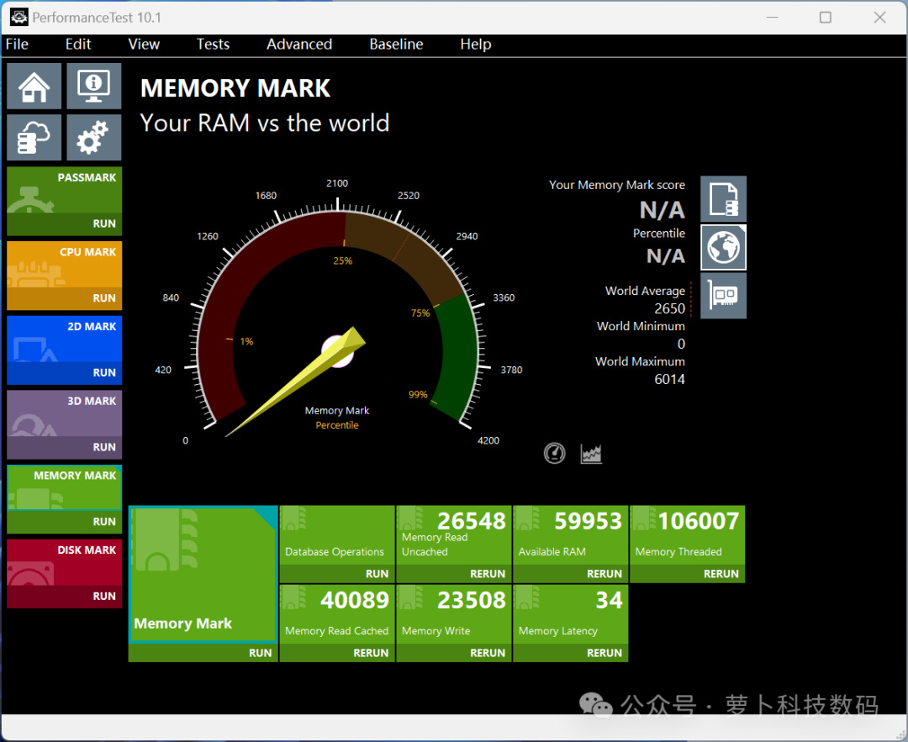908x742 pixels.
Task: Click the gauge needle center hub
Action: point(338,352)
